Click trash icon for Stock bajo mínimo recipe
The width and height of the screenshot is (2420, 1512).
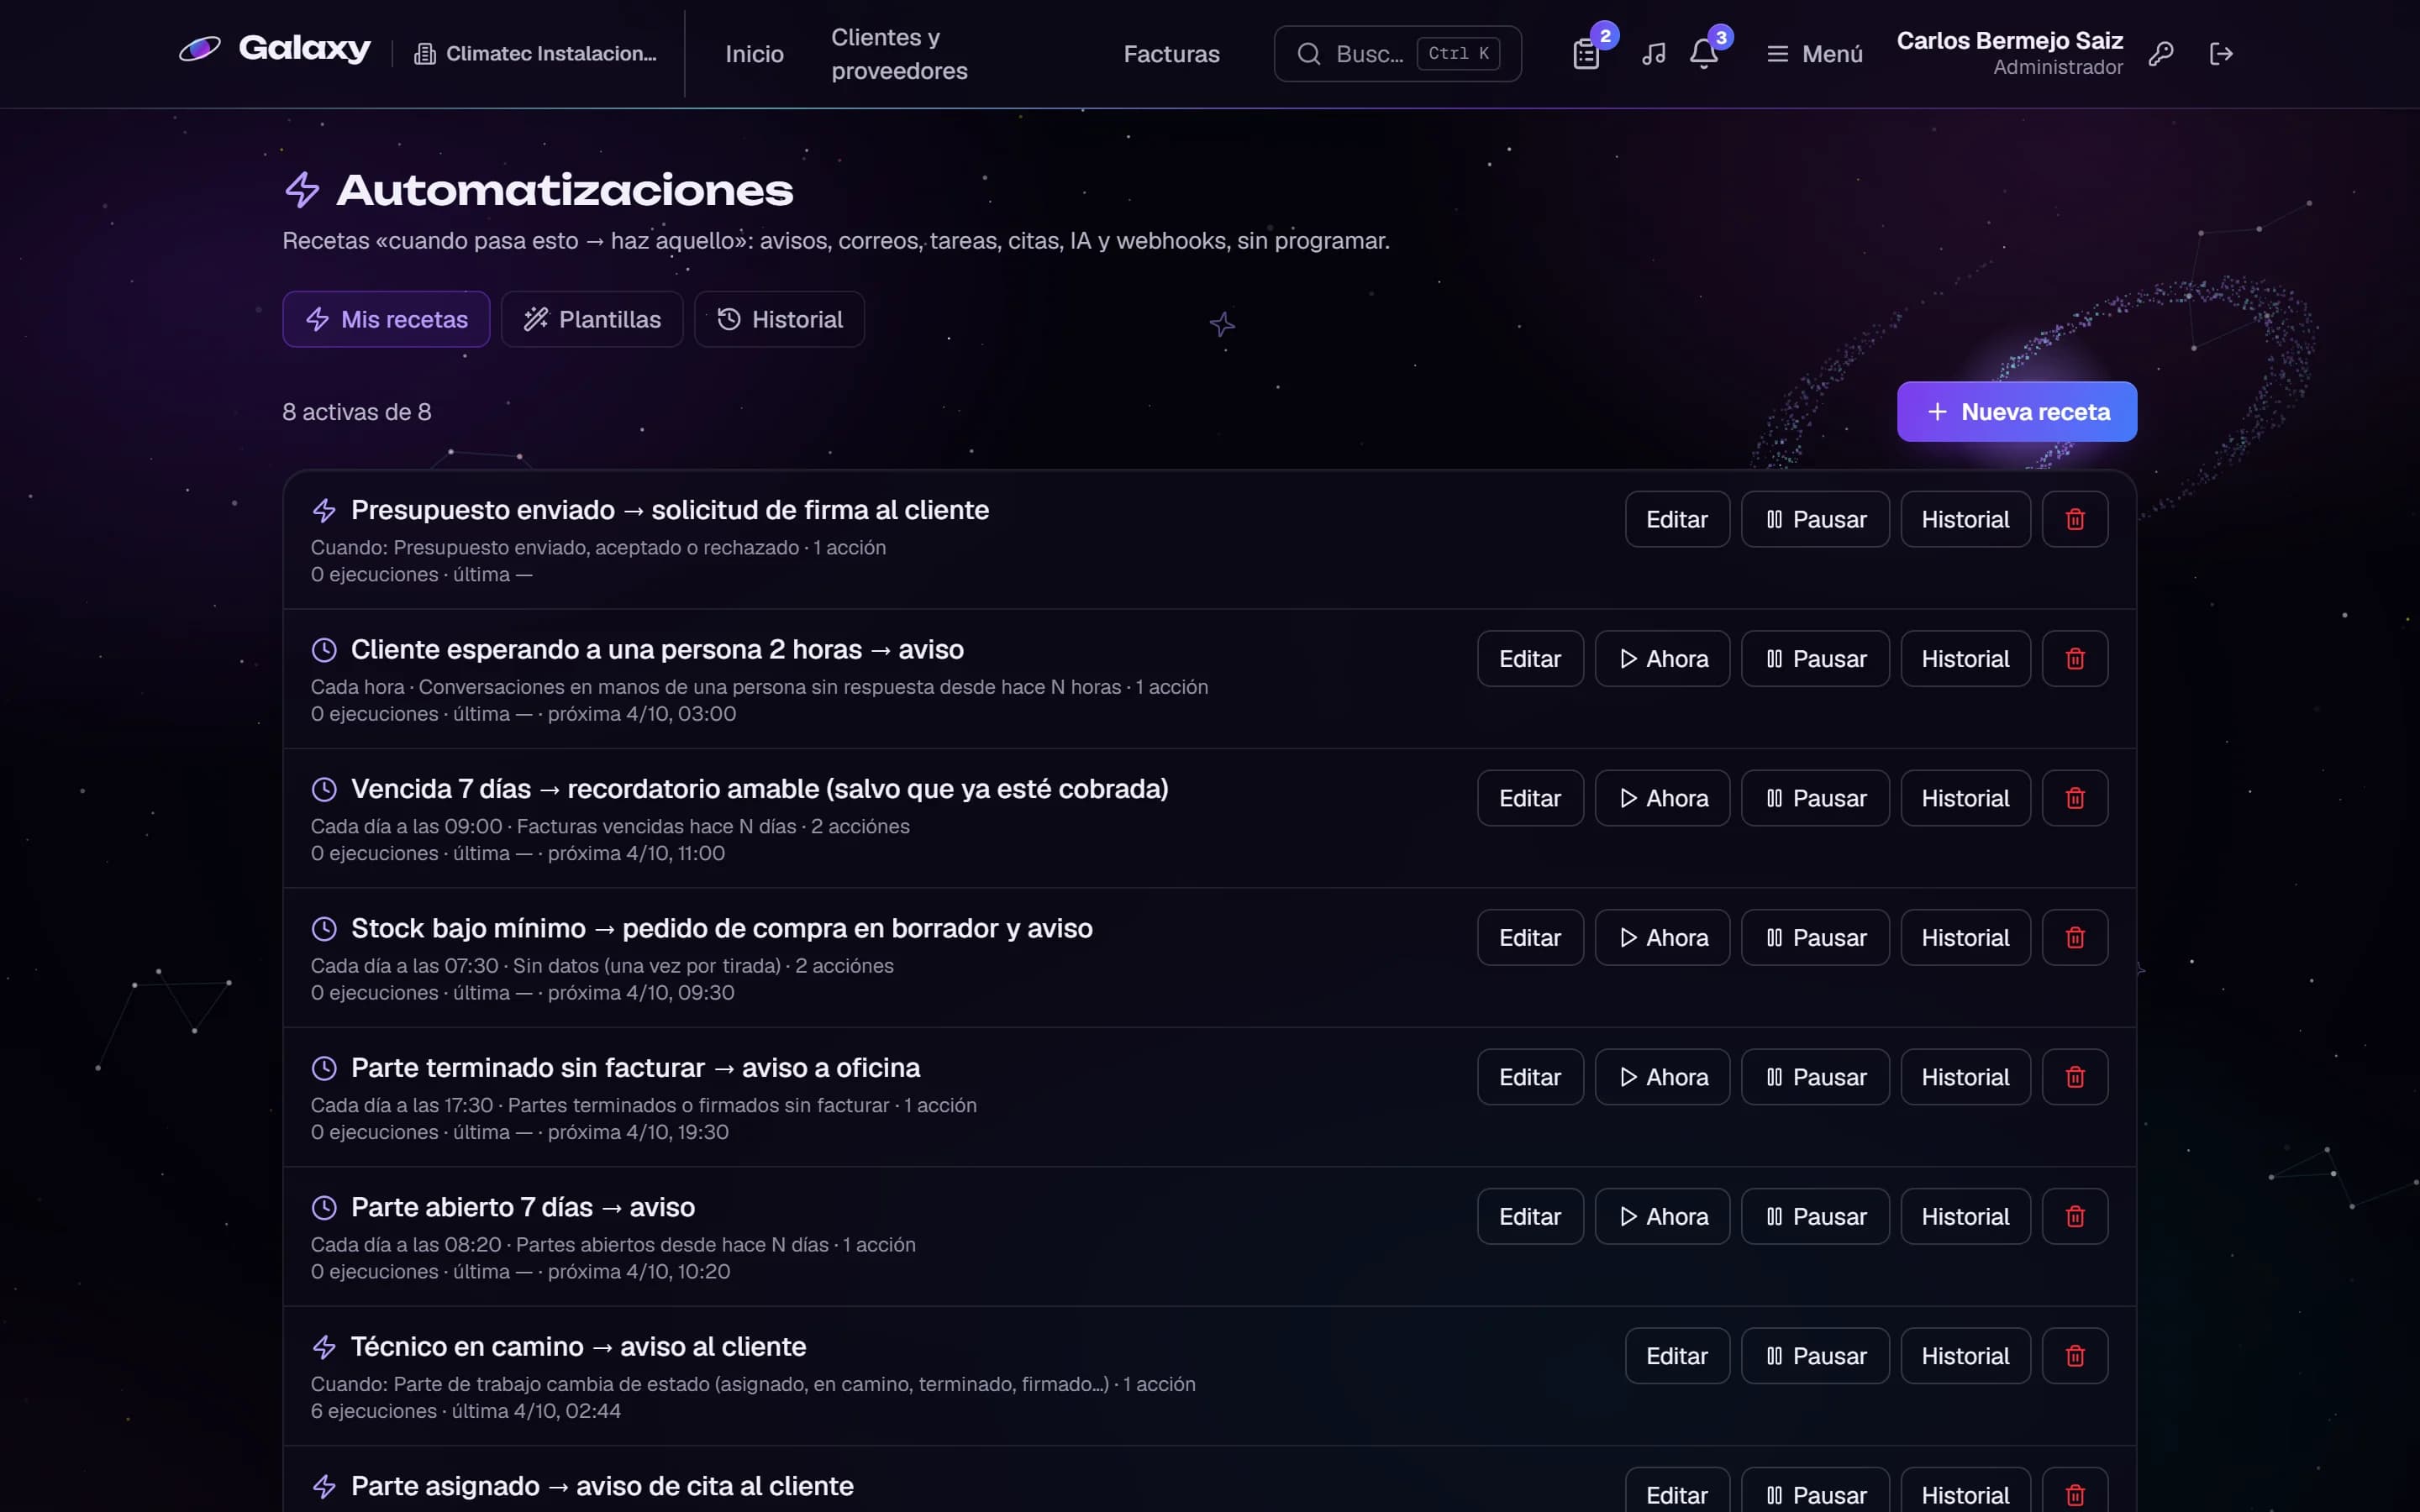point(2075,937)
